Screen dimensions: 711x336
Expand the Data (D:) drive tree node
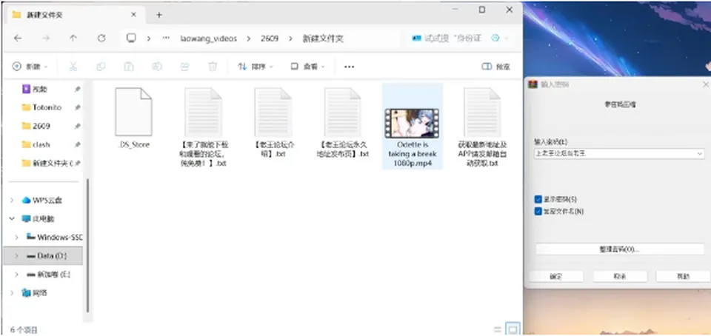[x=16, y=256]
